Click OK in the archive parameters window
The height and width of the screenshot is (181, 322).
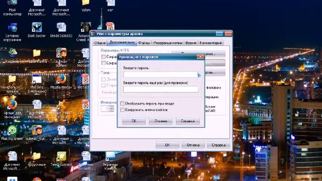pyautogui.click(x=168, y=145)
